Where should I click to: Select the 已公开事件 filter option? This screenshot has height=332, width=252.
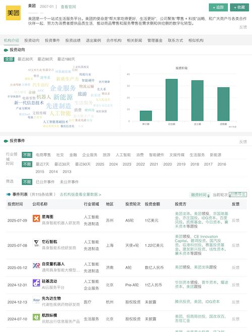[x=45, y=182]
